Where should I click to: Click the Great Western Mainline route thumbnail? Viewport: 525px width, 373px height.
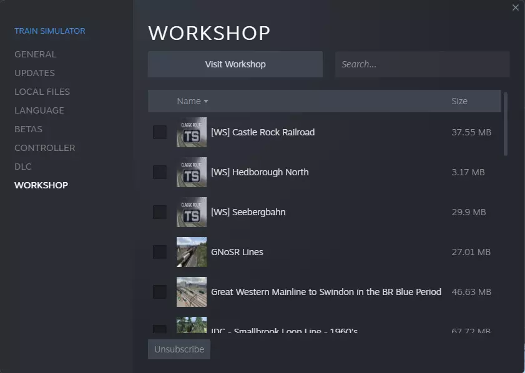click(x=192, y=292)
